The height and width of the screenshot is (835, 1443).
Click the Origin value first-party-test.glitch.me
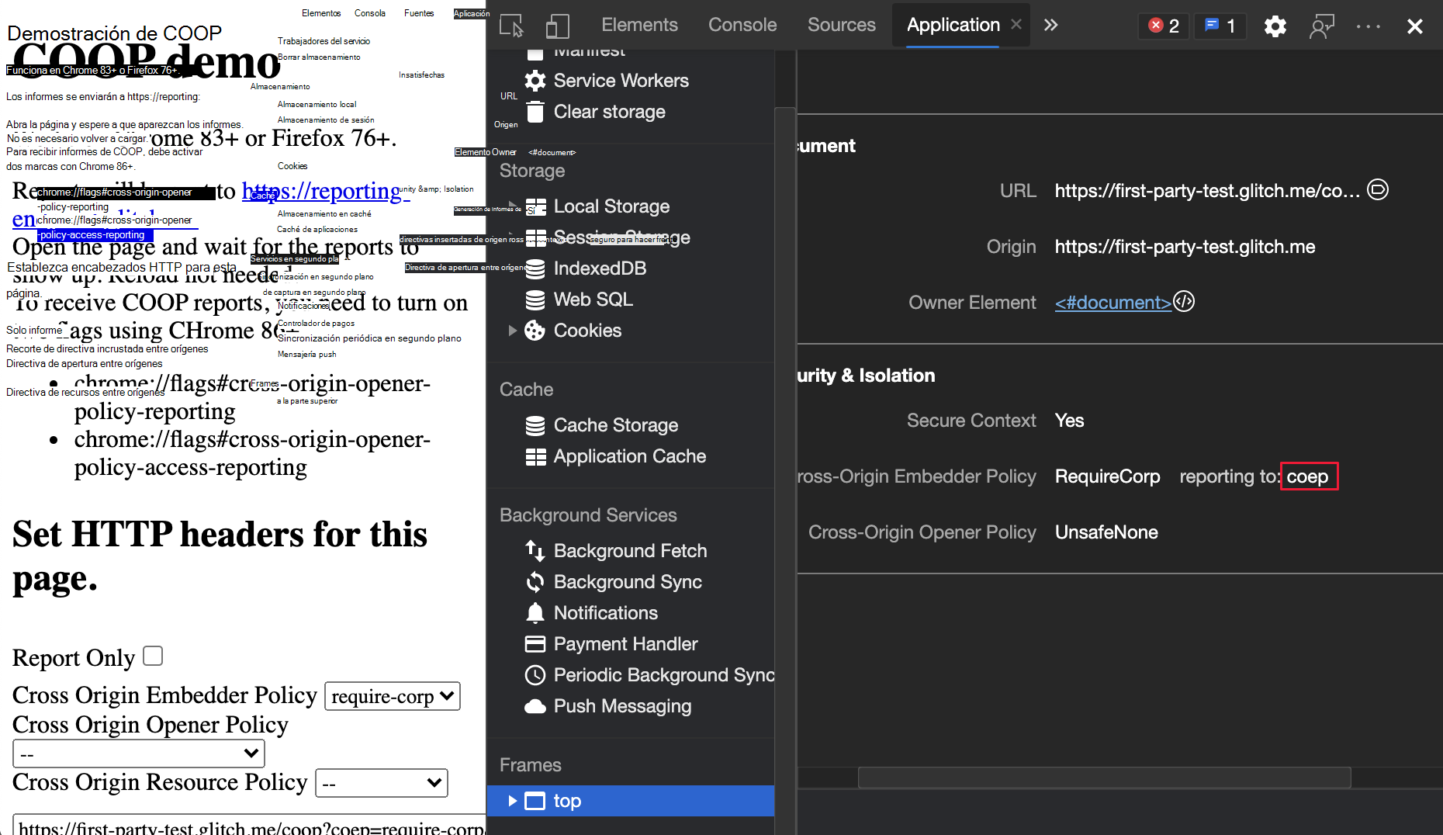(1185, 247)
